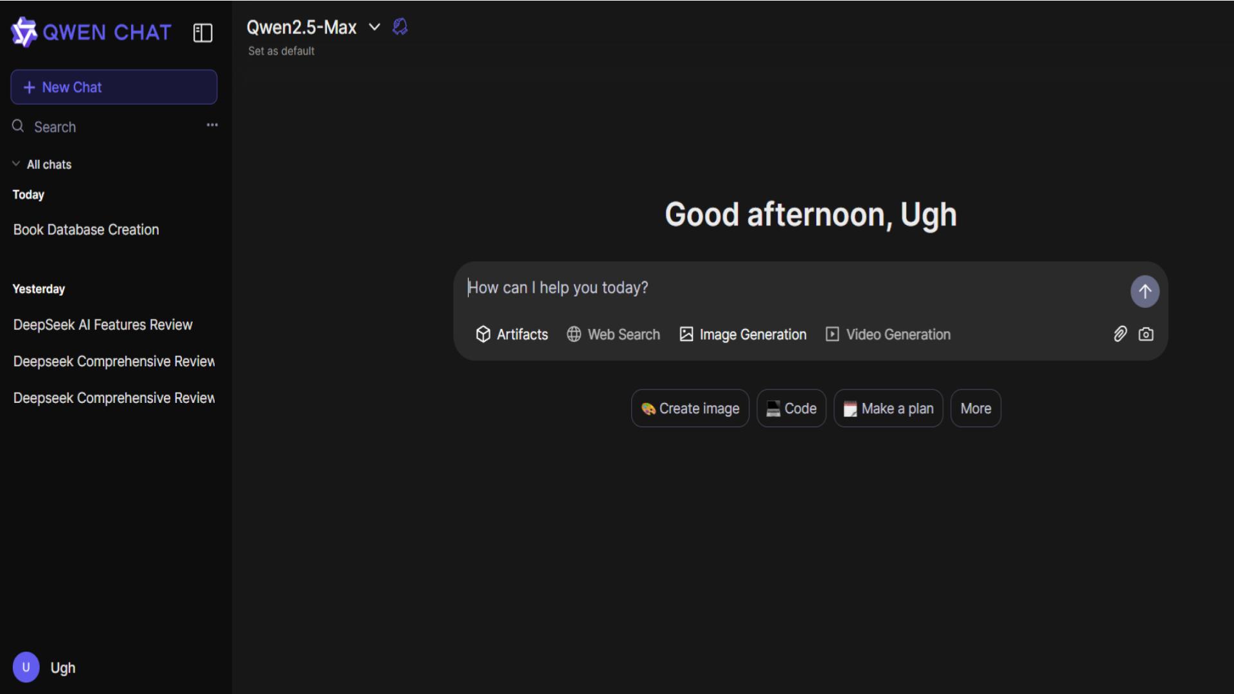1234x694 pixels.
Task: Open the DeepSeek AI Features Review chat
Action: coord(103,325)
